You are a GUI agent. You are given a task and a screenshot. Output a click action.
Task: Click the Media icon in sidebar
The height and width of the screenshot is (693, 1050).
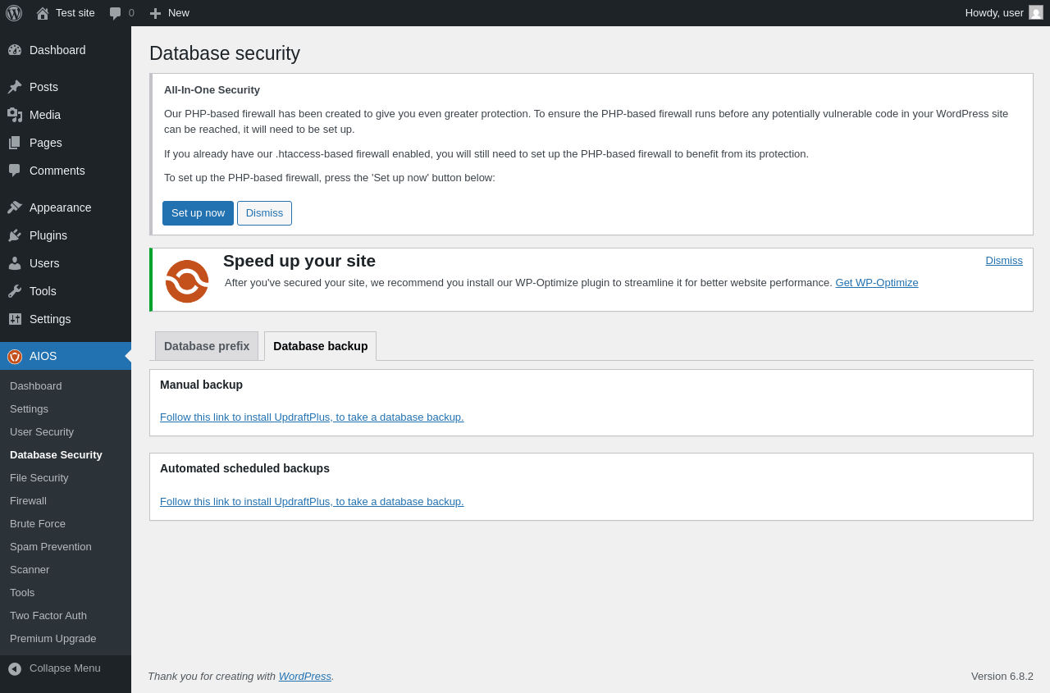(15, 115)
